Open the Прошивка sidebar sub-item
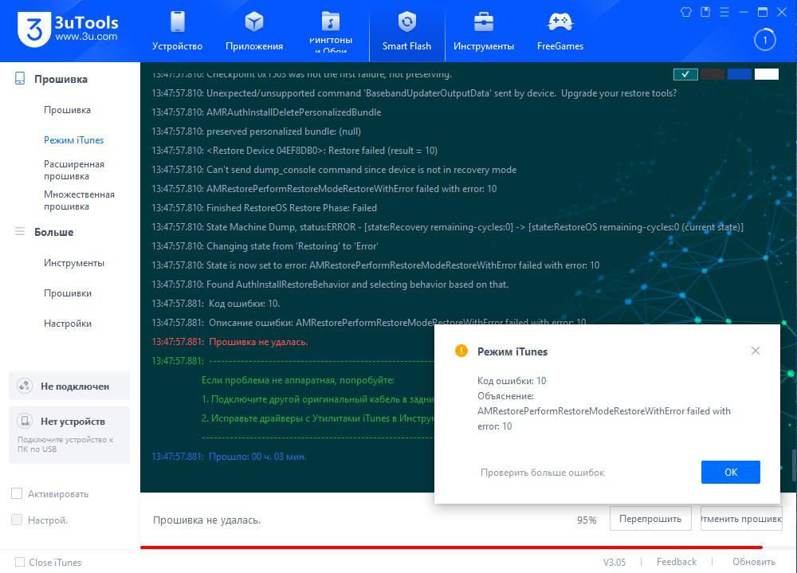Image resolution: width=797 pixels, height=573 pixels. click(x=67, y=110)
